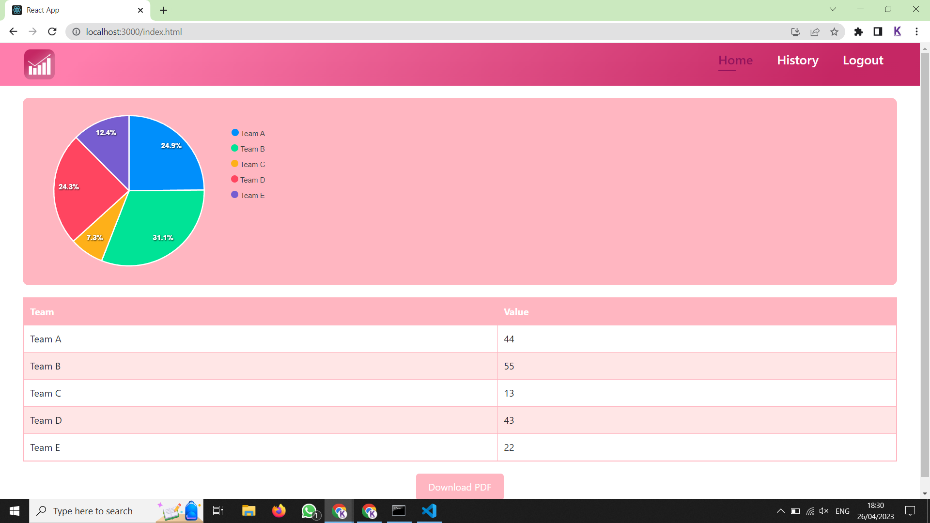Viewport: 930px width, 523px height.
Task: Expand the tab search chevron
Action: [x=833, y=9]
